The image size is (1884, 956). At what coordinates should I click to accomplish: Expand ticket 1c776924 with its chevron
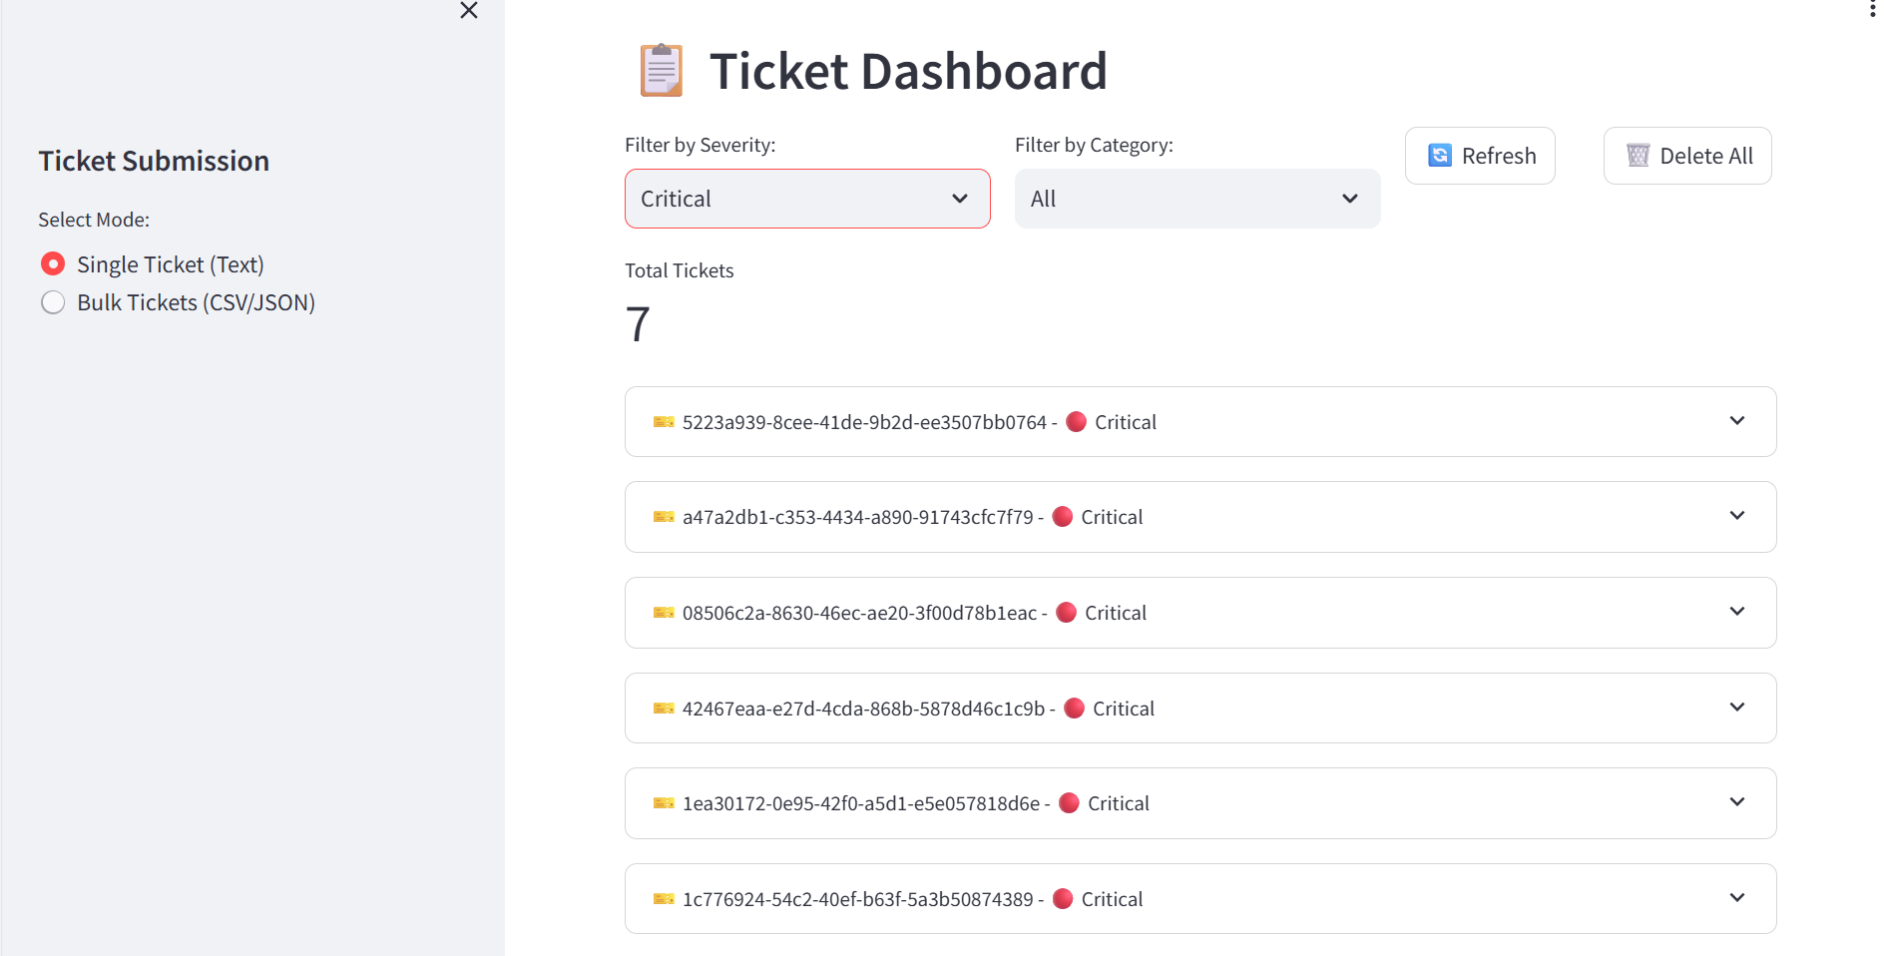click(x=1736, y=898)
